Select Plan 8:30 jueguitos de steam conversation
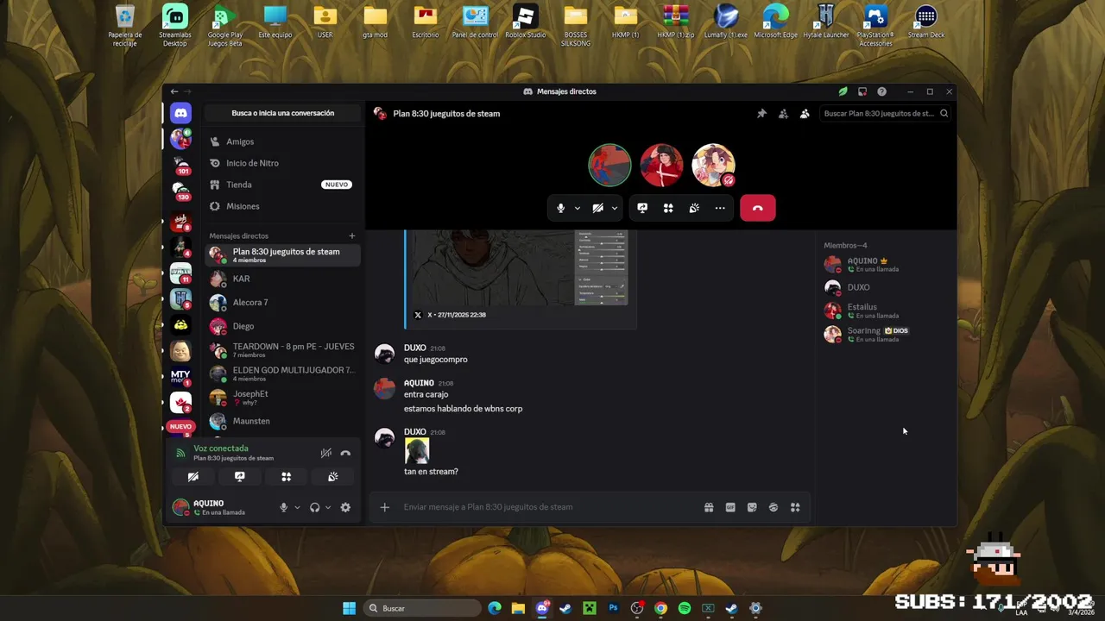The height and width of the screenshot is (621, 1105). (282, 254)
